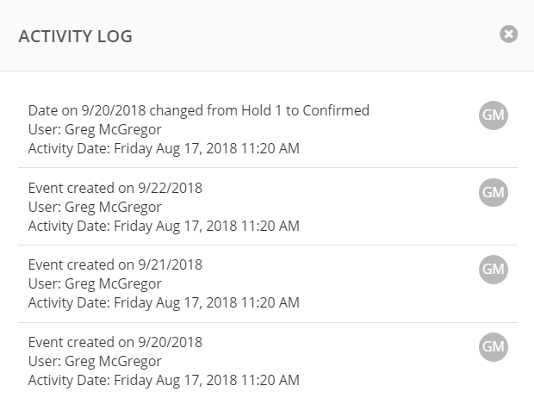The width and height of the screenshot is (534, 398).
Task: Click GM avatar for 9/20/2018 event created entry
Action: point(494,347)
